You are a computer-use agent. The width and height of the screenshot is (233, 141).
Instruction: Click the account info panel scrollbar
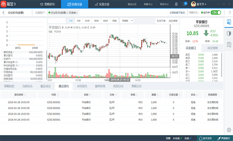[47, 65]
